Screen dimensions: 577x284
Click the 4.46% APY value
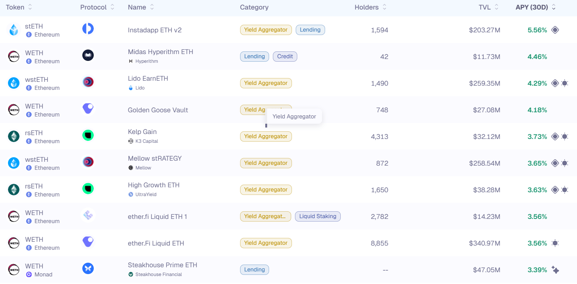coord(537,57)
